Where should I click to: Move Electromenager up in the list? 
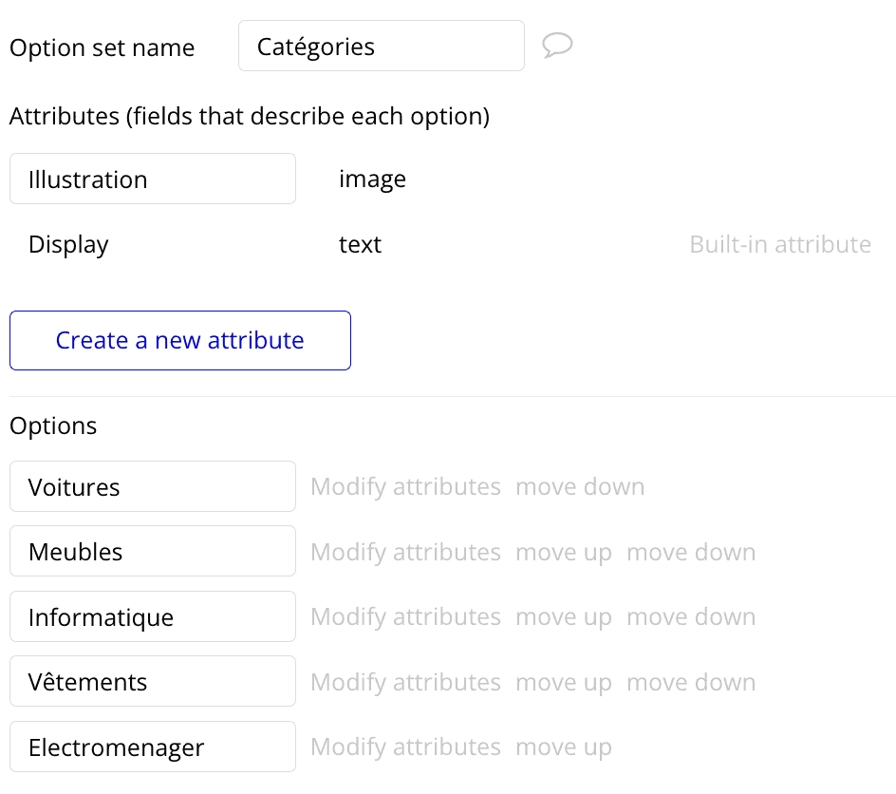tap(564, 747)
